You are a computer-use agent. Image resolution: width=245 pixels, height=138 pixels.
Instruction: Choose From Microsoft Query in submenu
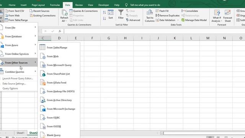[59, 65]
